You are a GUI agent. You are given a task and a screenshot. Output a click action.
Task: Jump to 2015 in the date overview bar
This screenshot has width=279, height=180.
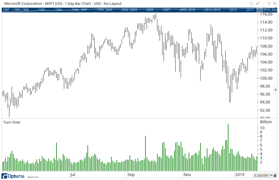coord(233,10)
